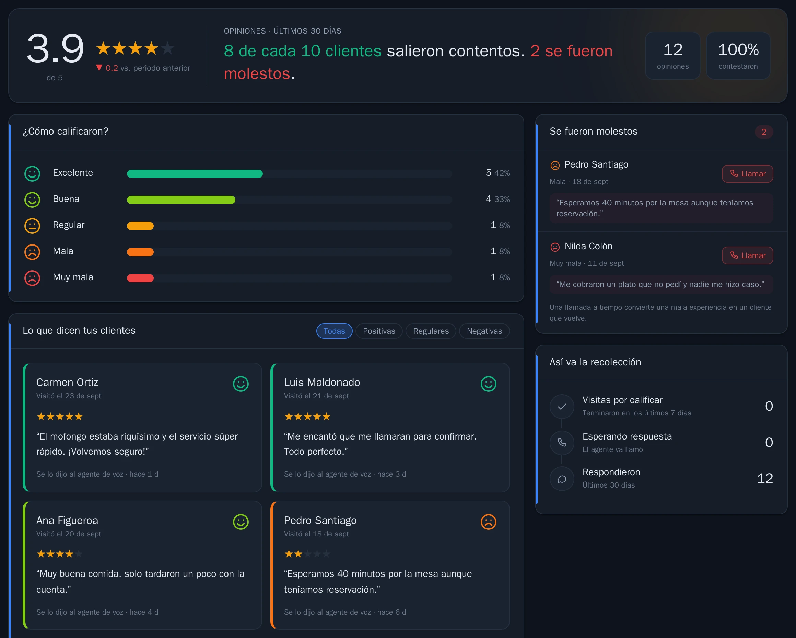
Task: Click the Excelente smiley face icon
Action: pyautogui.click(x=32, y=173)
